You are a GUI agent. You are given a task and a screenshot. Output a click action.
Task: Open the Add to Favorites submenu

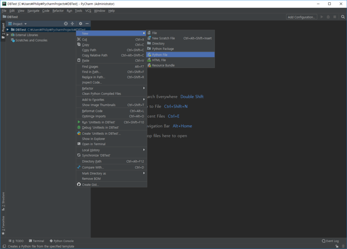[x=111, y=100]
